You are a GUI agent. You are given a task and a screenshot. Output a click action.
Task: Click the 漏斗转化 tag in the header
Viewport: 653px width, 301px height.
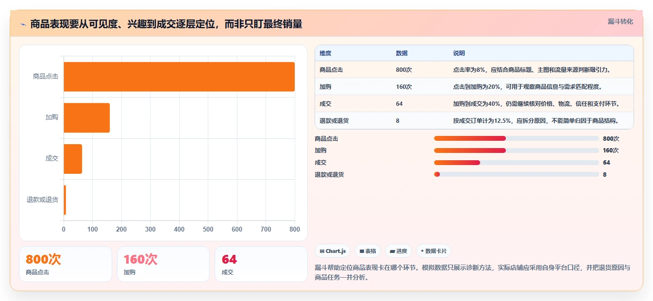point(620,21)
